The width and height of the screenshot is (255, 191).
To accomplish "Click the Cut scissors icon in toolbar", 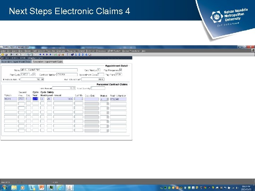I will pyautogui.click(x=16, y=54).
